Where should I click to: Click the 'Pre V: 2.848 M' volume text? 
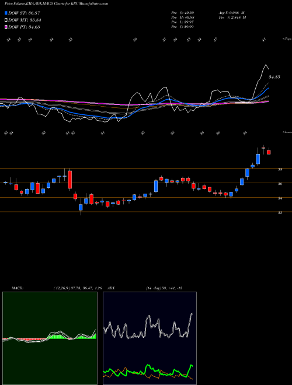232,17
